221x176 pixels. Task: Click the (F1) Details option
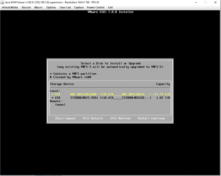click(x=93, y=118)
